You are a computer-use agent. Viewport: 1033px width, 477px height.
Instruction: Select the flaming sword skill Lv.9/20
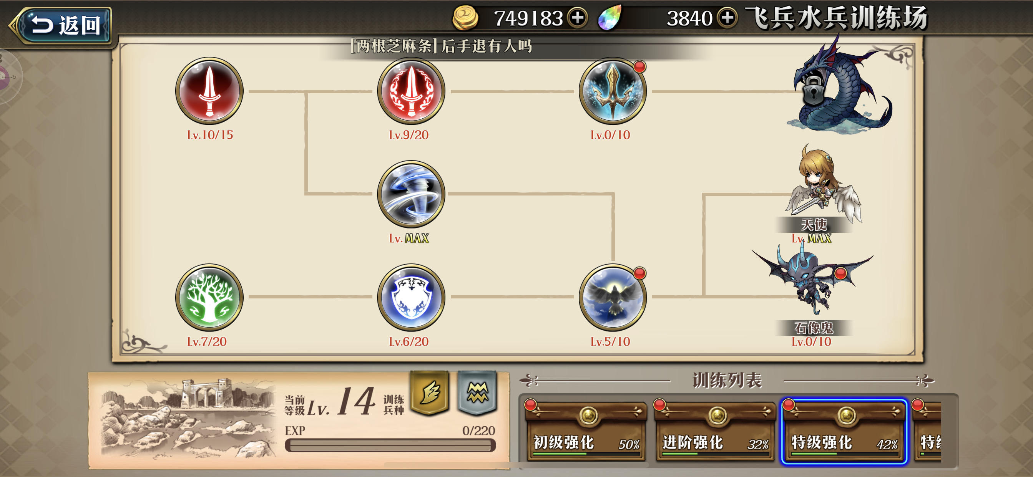tap(411, 91)
